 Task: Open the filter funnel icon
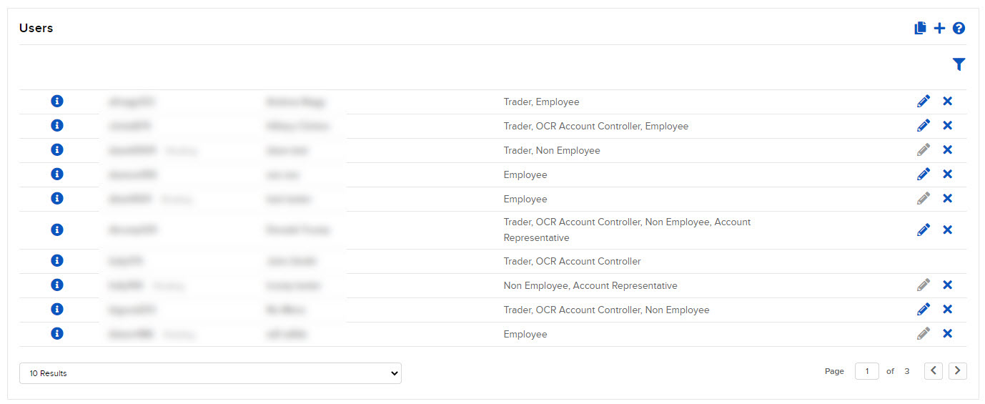pos(959,65)
